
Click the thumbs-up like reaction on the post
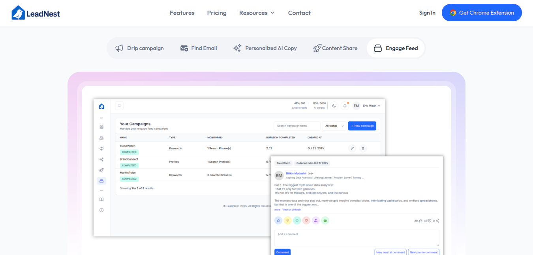tap(278, 220)
